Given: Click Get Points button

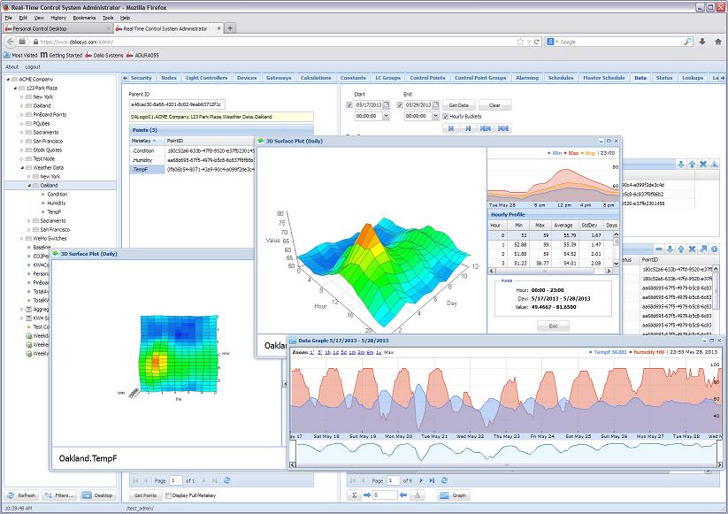Looking at the screenshot, I should pos(145,495).
